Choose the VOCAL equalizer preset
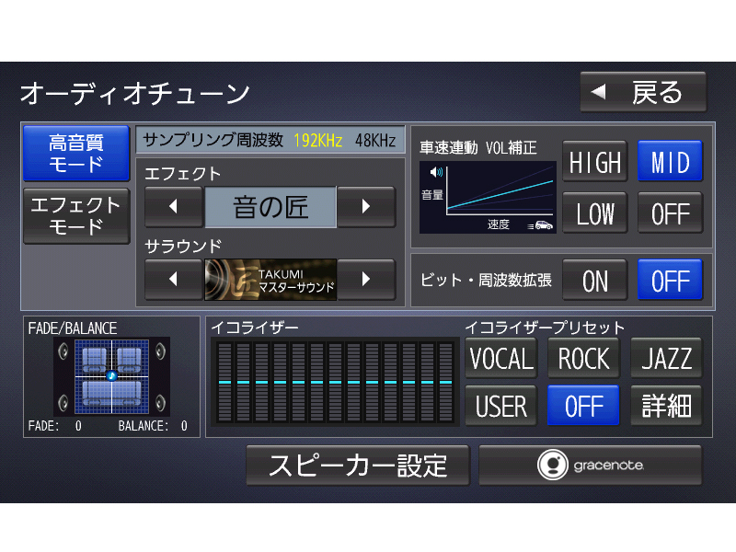Viewport: 736px width, 552px height. tap(500, 358)
